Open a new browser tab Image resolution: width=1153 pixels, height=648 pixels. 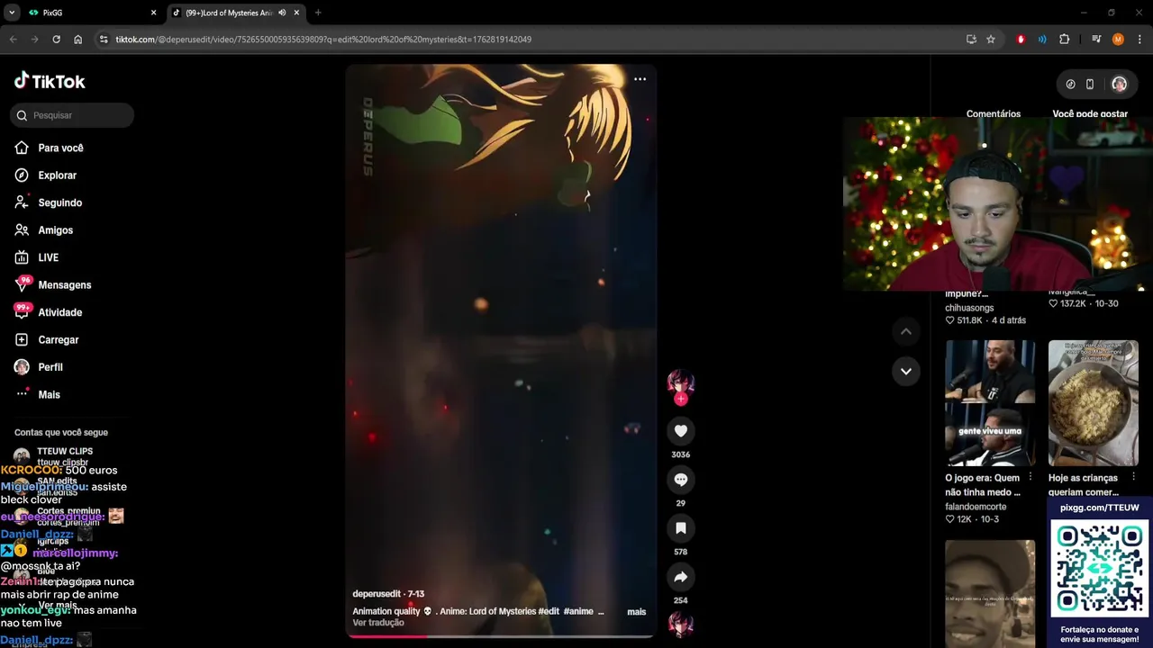click(318, 13)
